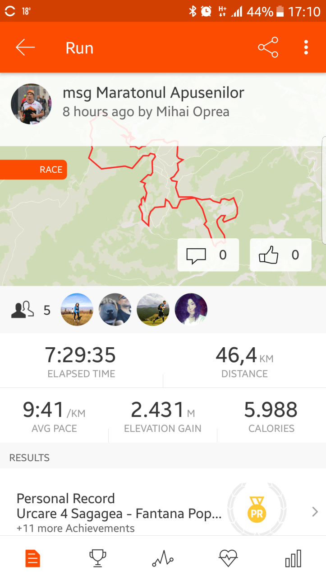326x581 pixels.
Task: Open the '+11 more Achievements' link
Action: coord(75,528)
